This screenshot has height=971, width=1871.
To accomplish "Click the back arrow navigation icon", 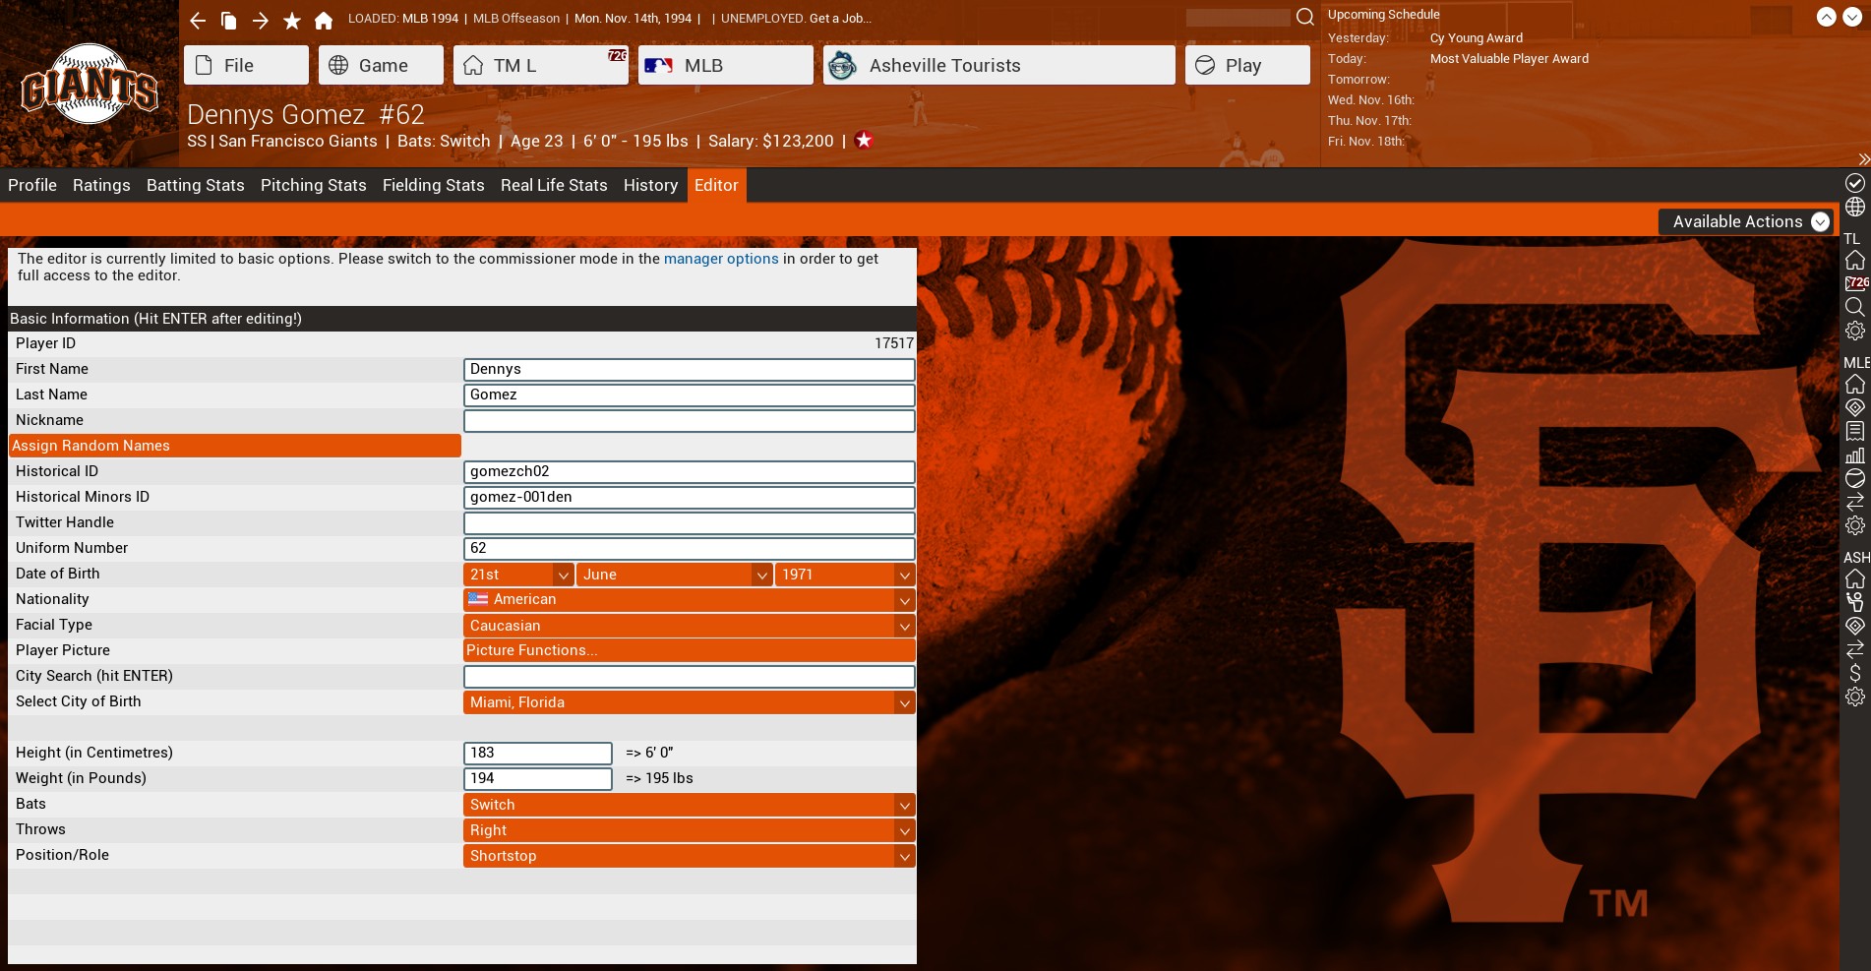I will pyautogui.click(x=198, y=20).
